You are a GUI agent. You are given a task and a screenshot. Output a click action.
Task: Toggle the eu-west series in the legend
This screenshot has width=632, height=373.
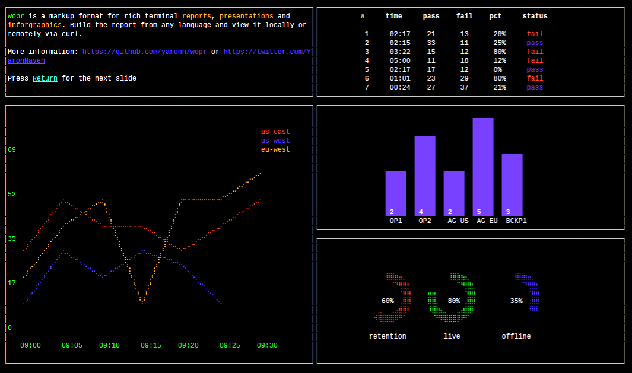tap(275, 149)
